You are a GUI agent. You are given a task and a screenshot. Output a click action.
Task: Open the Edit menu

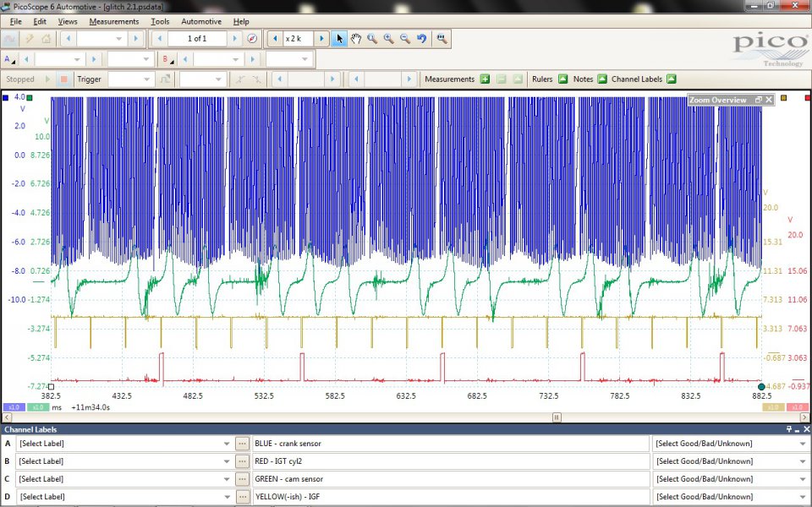tap(40, 21)
